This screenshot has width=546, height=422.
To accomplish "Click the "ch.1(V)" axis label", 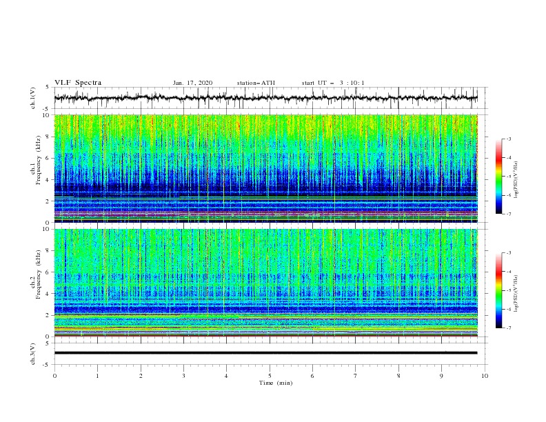I will pos(33,98).
